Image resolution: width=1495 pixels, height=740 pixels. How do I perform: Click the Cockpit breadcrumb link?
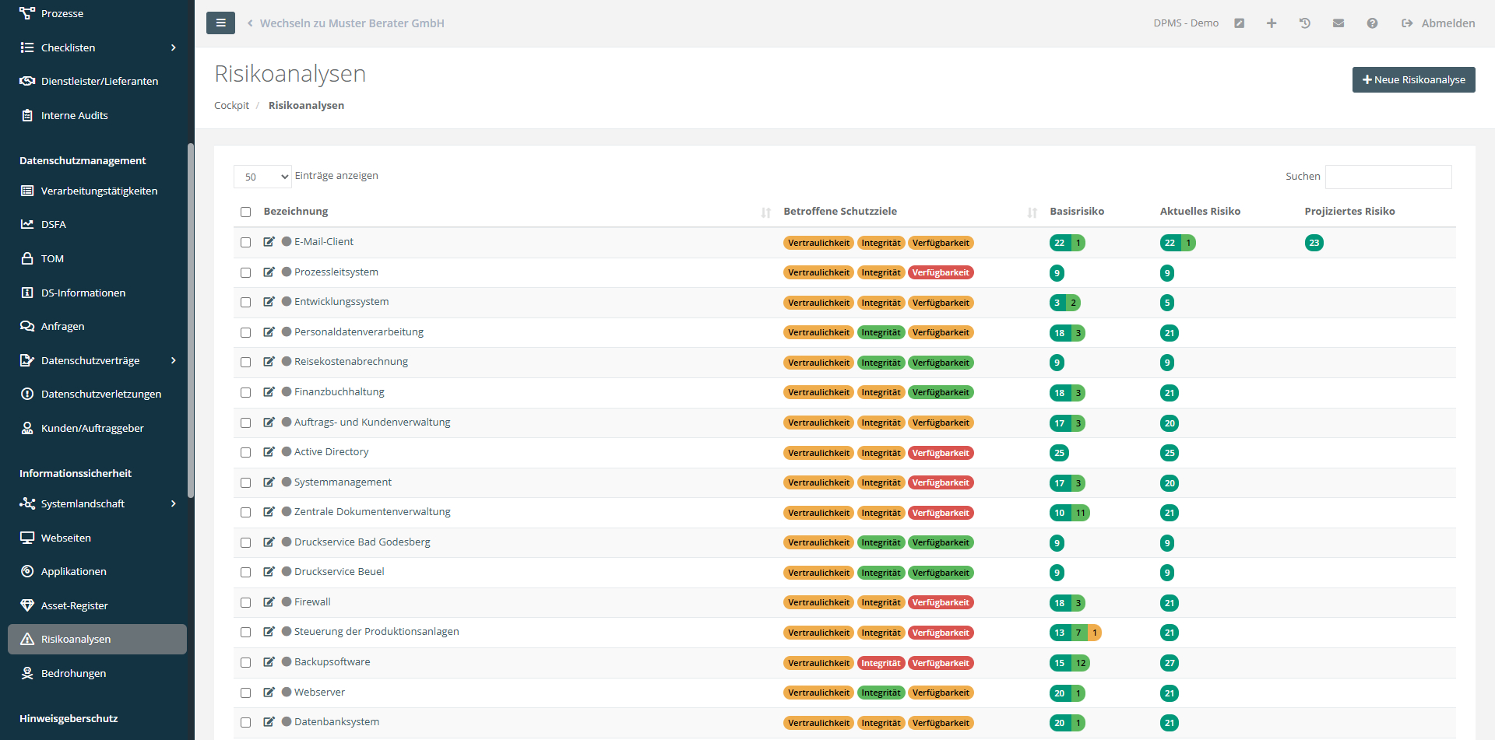[x=231, y=105]
